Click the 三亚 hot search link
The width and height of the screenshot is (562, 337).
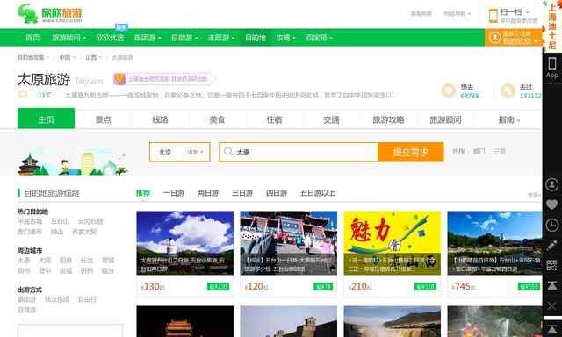pos(500,152)
